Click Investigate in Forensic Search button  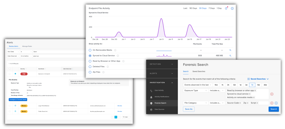click(x=18, y=100)
